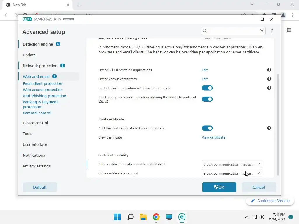This screenshot has width=299, height=224.
Task: Open Tools section
Action: [x=27, y=134]
